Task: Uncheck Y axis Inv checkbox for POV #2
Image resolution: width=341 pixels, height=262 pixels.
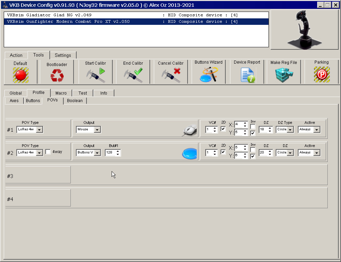Action: point(253,156)
